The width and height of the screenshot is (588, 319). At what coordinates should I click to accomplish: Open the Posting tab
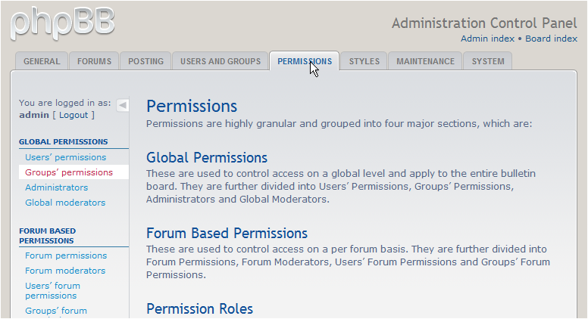click(x=145, y=61)
